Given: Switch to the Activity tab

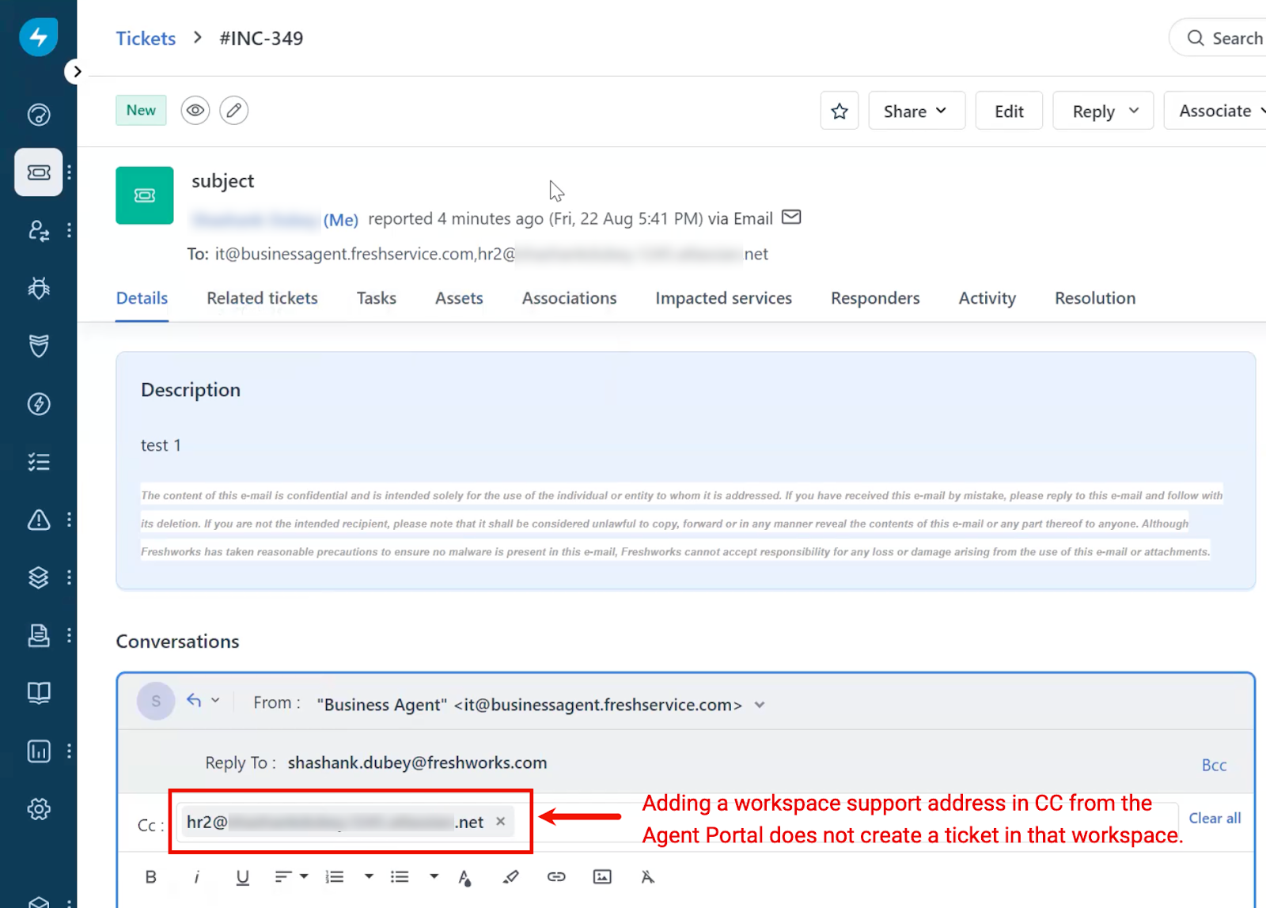Looking at the screenshot, I should [x=987, y=298].
